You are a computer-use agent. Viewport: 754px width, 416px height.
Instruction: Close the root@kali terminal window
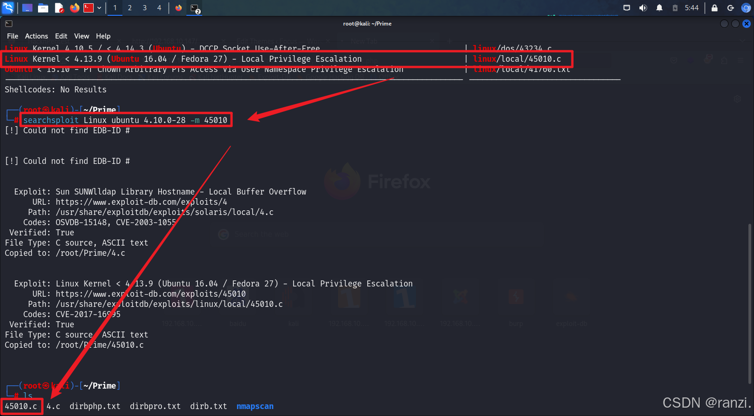click(747, 24)
